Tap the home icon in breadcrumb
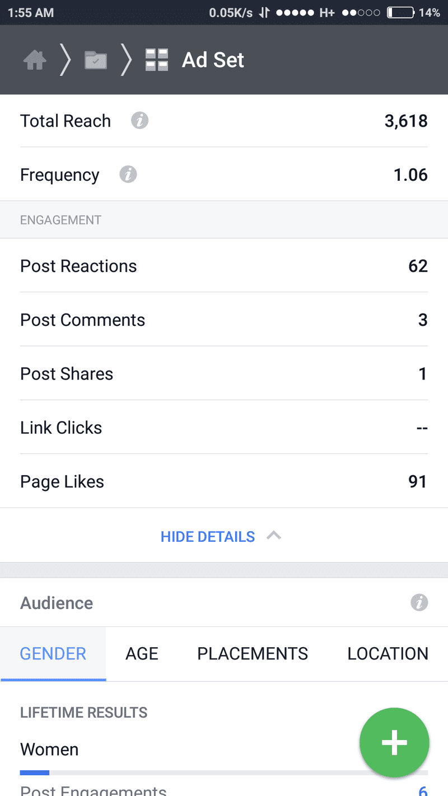448x796 pixels. [34, 60]
